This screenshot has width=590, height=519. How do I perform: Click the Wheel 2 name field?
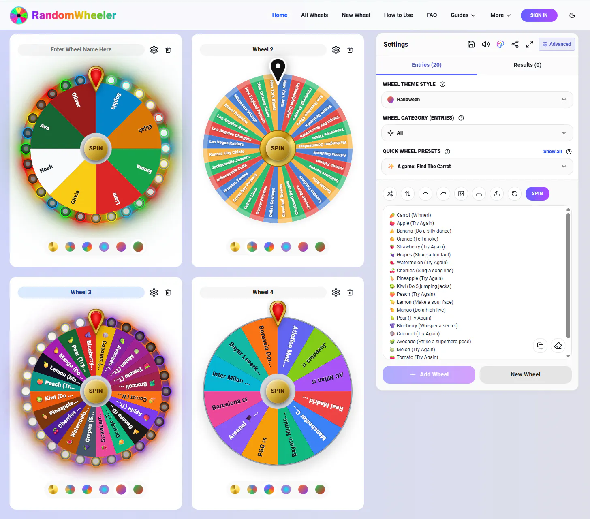263,50
